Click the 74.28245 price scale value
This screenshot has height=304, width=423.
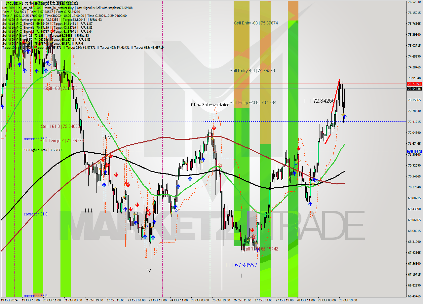[414, 67]
